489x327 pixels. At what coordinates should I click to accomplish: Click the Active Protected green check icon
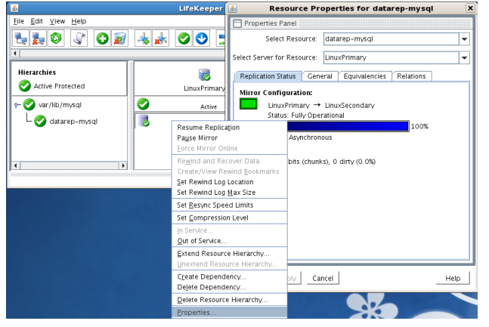[x=25, y=86]
